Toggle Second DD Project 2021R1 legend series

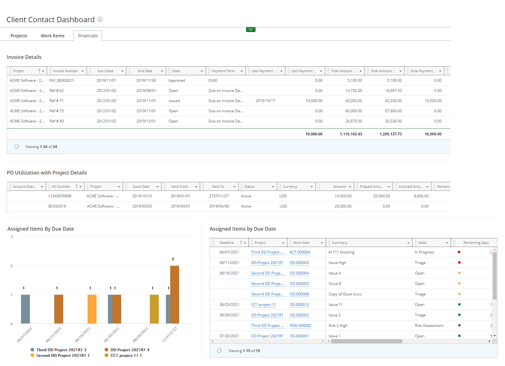pos(63,355)
